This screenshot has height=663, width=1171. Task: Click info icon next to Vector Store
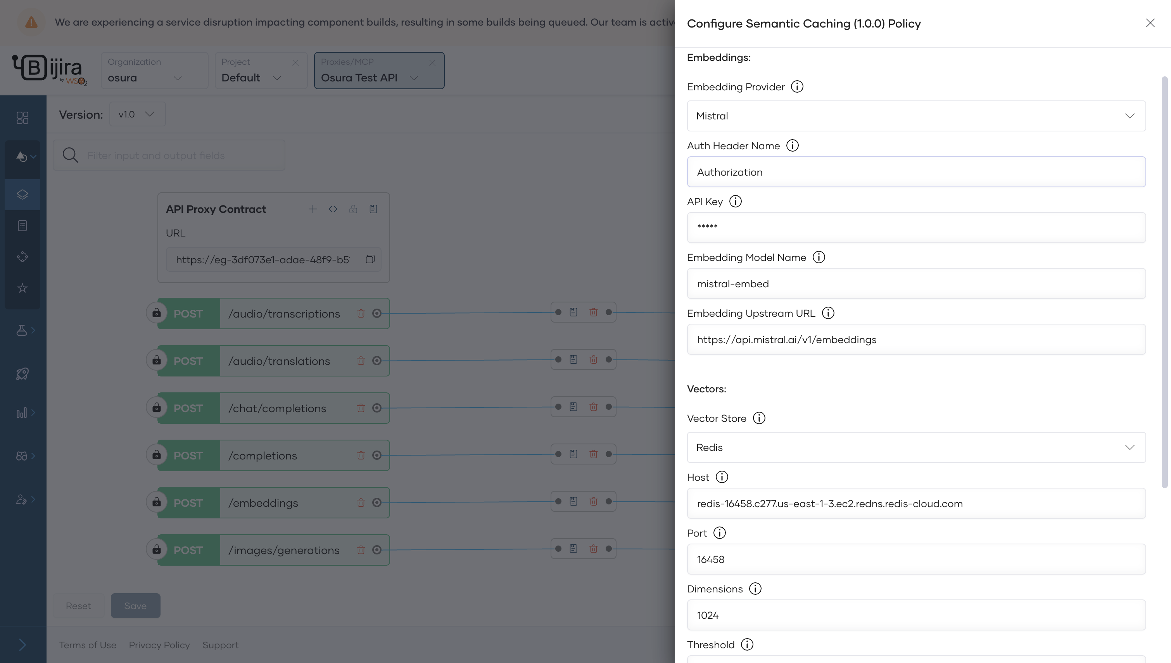point(759,418)
